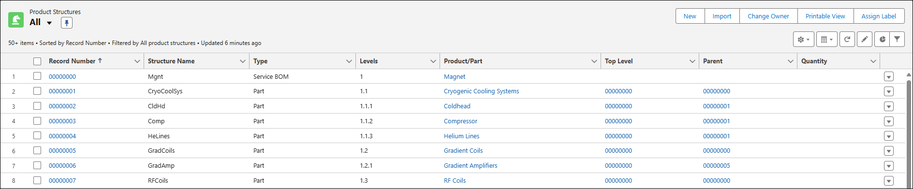Open row actions for record 00000001
Viewport: 913px width, 189px height.
(x=889, y=91)
